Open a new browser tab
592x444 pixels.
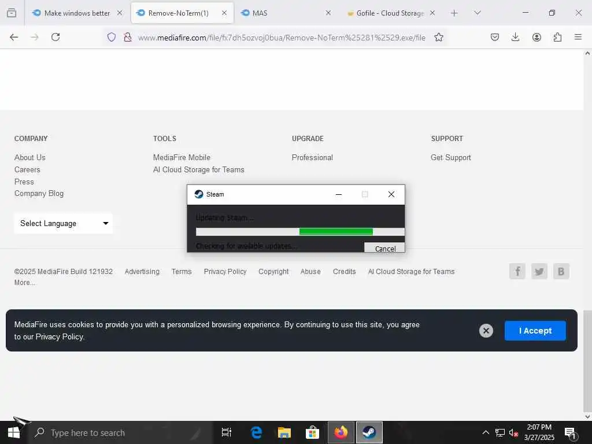pyautogui.click(x=454, y=13)
